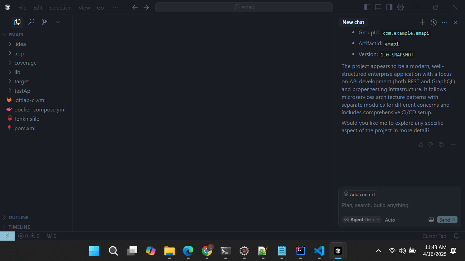Toggle the AI pane layout icon
This screenshot has width=465, height=261.
[389, 7]
